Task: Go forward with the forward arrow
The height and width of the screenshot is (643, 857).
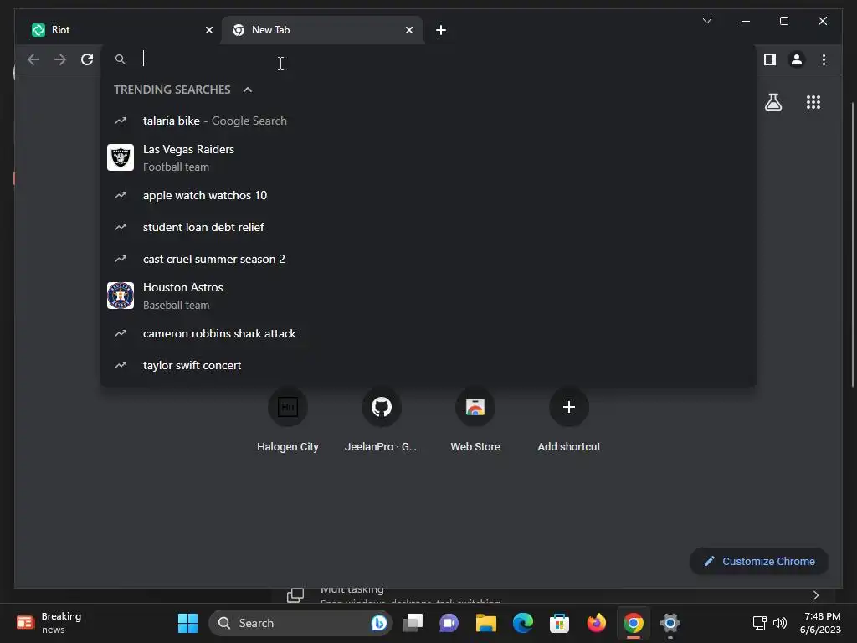Action: [60, 59]
